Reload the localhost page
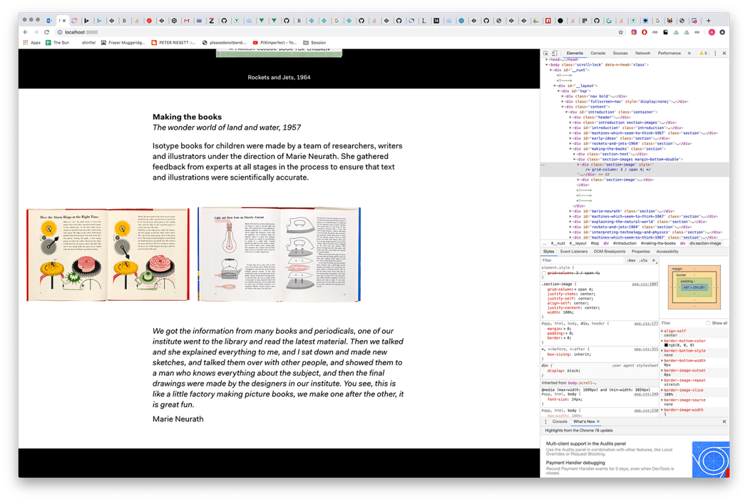748x502 pixels. 47,32
